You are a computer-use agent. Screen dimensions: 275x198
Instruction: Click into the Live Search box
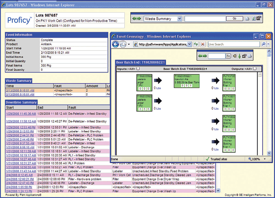tap(234, 44)
